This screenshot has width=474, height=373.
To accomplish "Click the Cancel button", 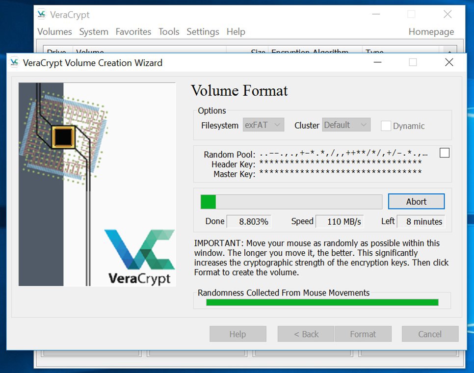I will (429, 334).
